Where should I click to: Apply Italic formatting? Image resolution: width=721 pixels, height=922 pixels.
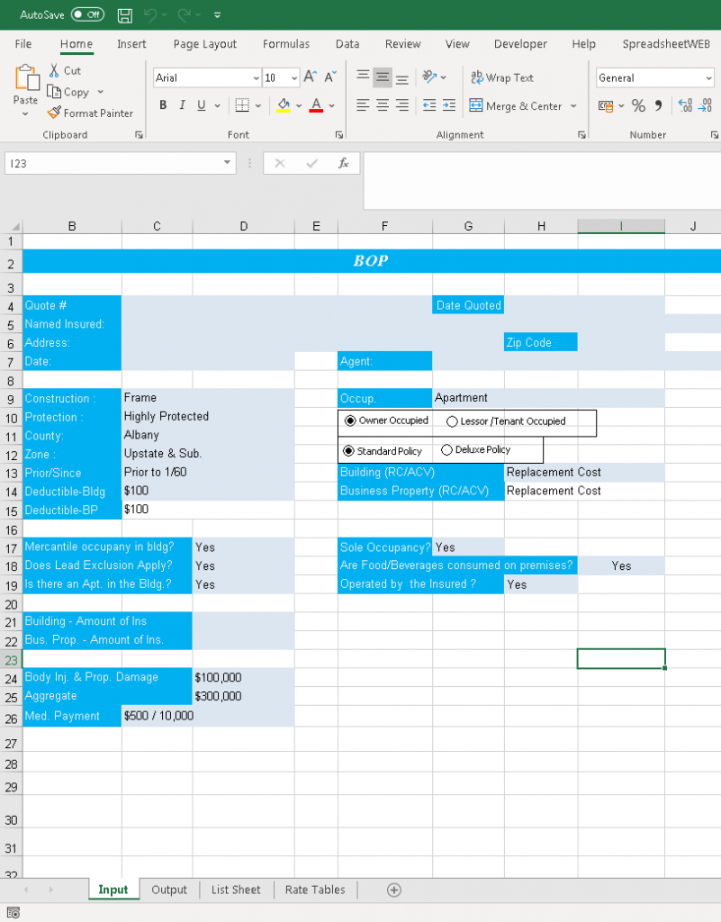click(182, 105)
